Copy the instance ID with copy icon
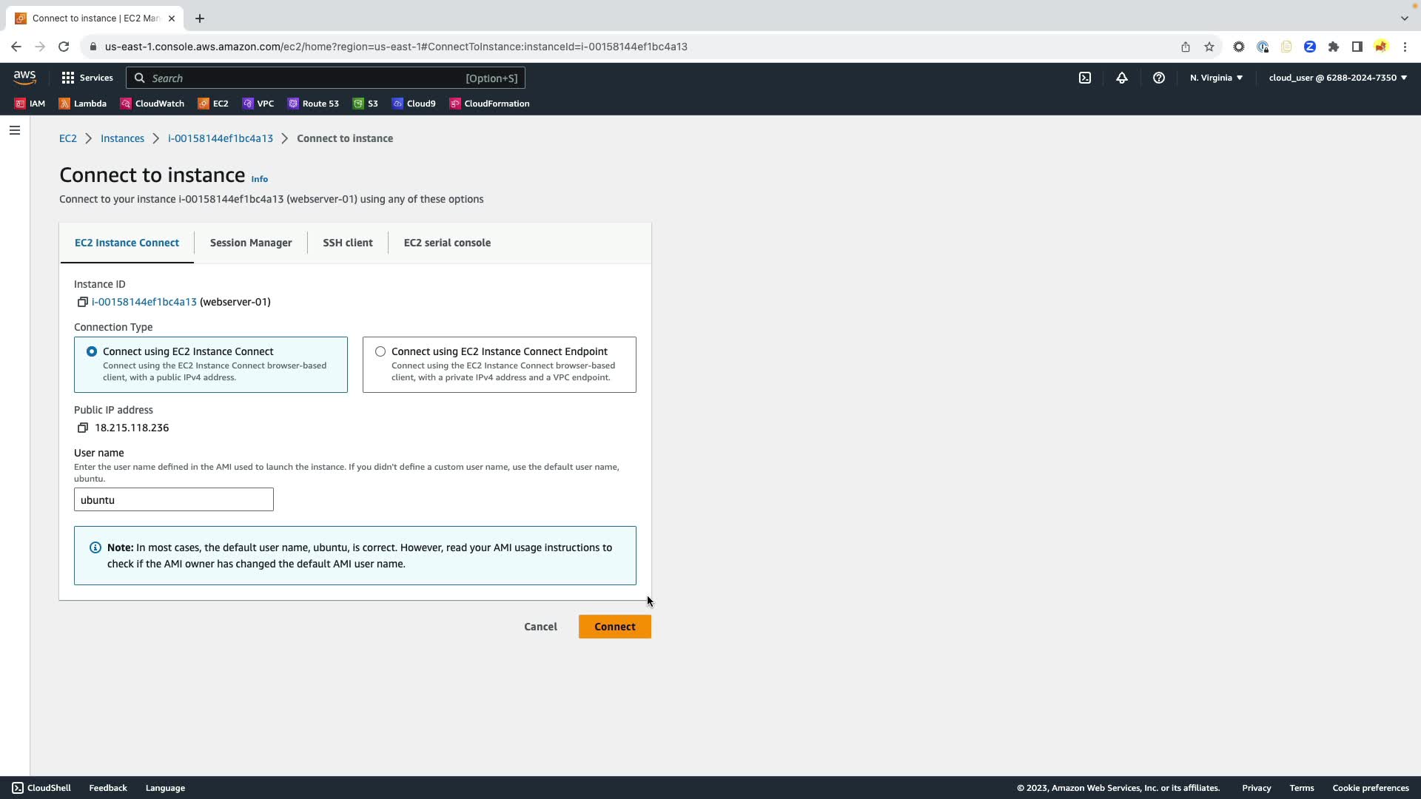1421x799 pixels. 82,302
